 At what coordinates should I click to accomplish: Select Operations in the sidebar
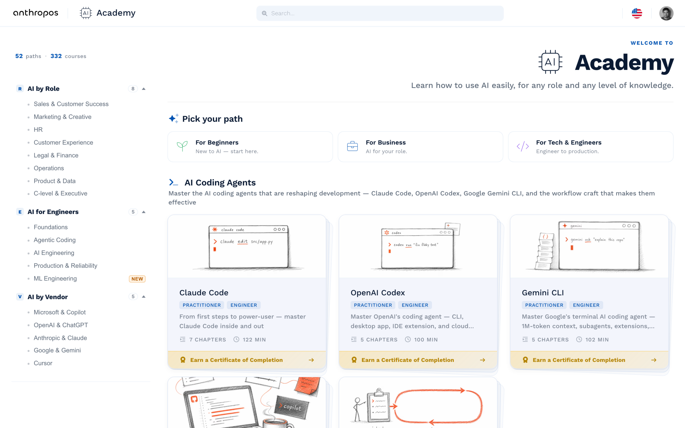click(49, 168)
